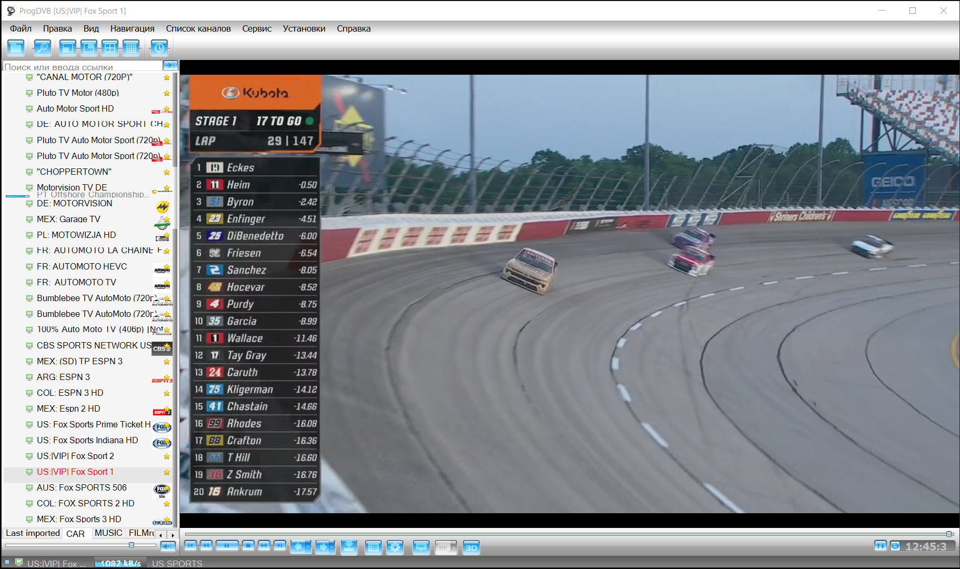Screen dimensions: 960x569
Task: Click the equalizer sliders icon near clock
Action: click(x=880, y=546)
